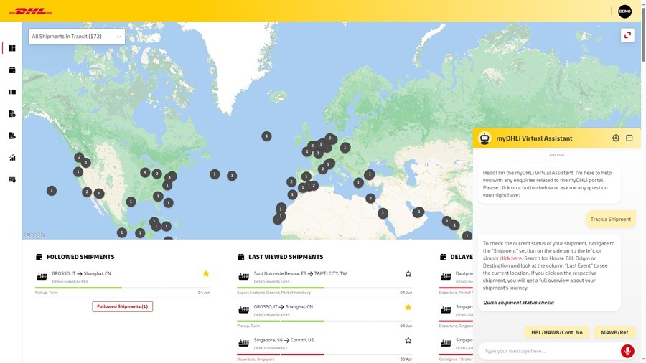The image size is (646, 363).
Task: Click the MAWB/Ref. quick reply button
Action: 614,332
